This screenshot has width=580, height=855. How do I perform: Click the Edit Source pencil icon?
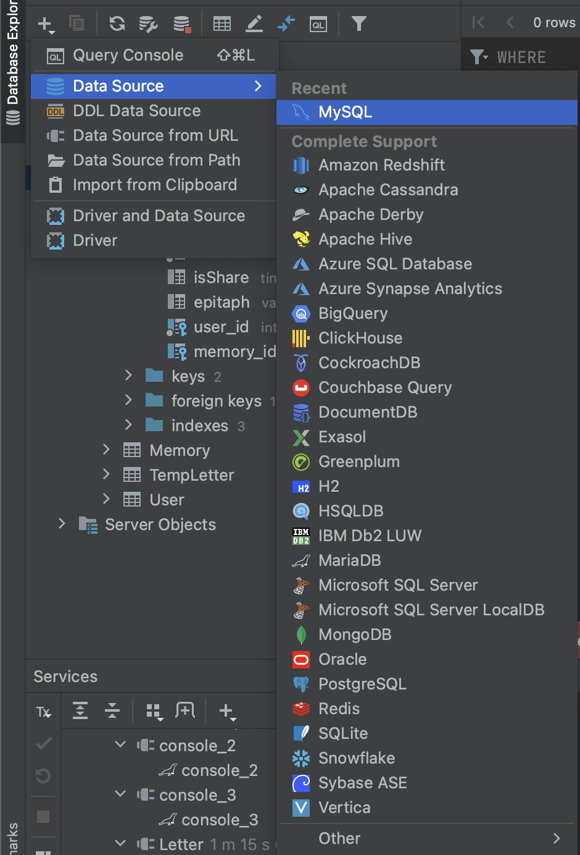click(x=254, y=23)
